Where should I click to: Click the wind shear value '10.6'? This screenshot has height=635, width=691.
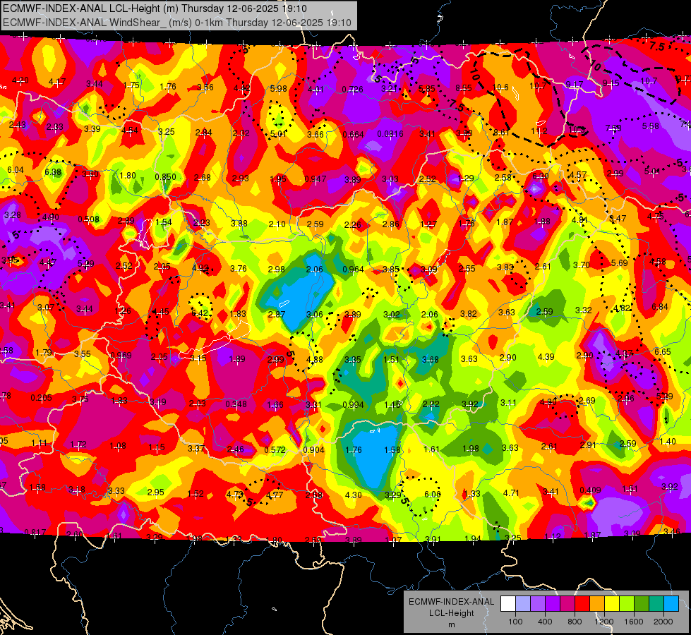[500, 87]
